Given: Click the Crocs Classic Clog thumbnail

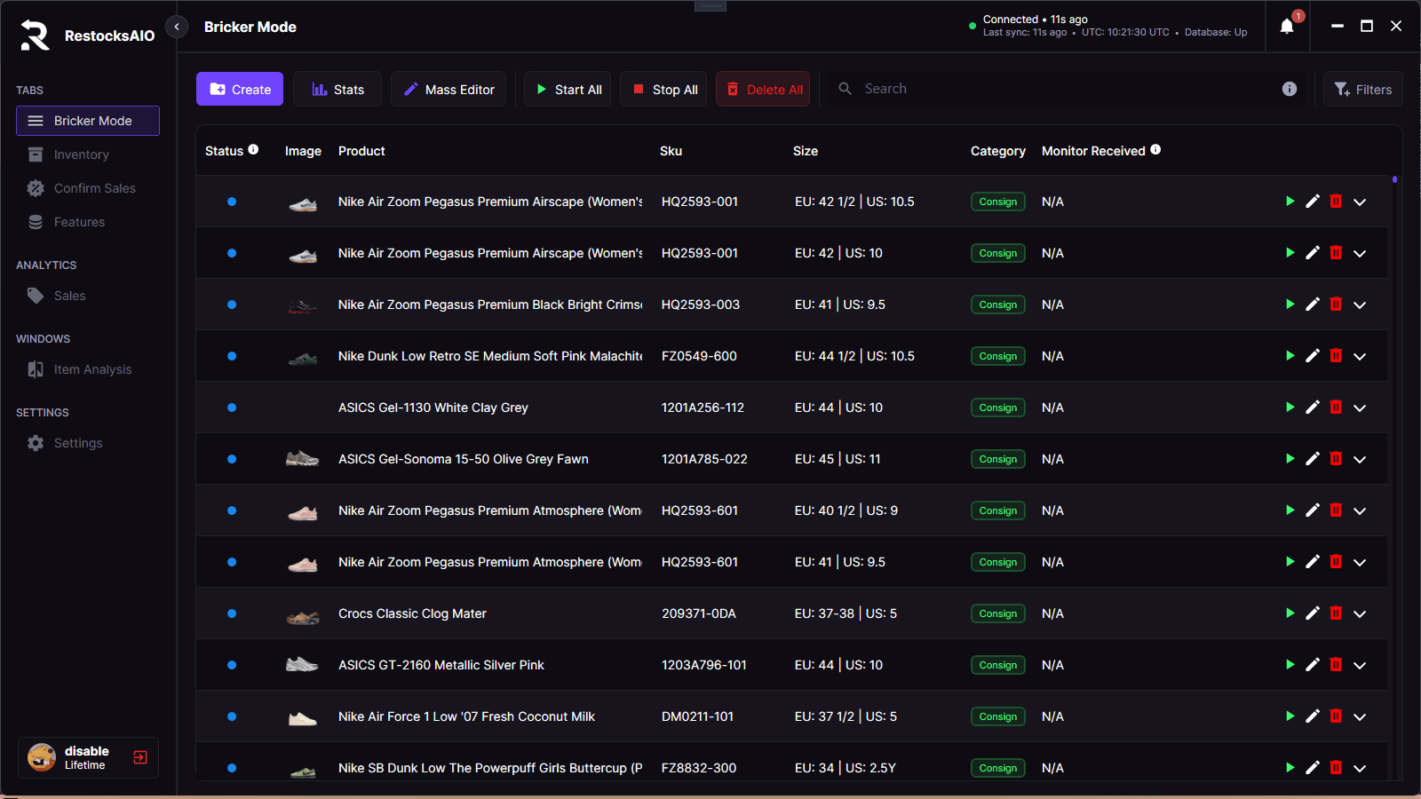Looking at the screenshot, I should (x=302, y=615).
